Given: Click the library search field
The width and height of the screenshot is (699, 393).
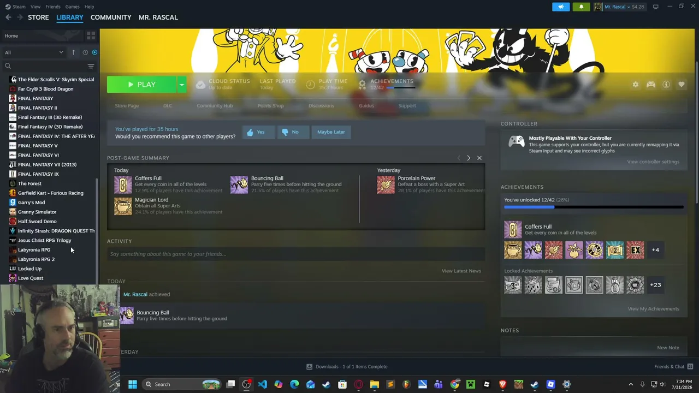Looking at the screenshot, I should coord(45,66).
